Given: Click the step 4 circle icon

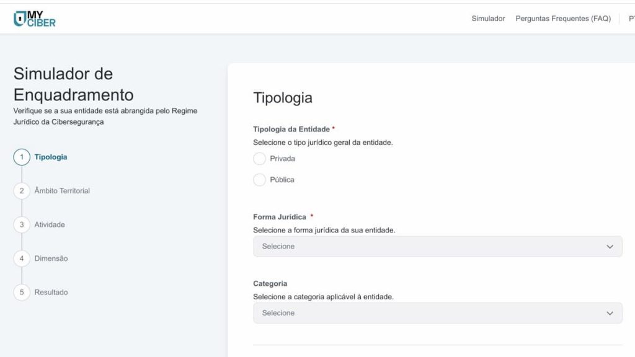Looking at the screenshot, I should 22,258.
